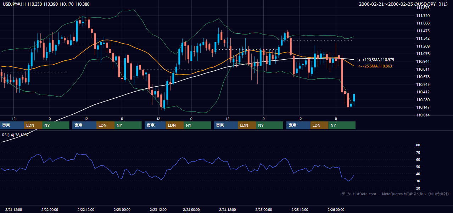The height and width of the screenshot is (213, 453).
Task: Click the 2/26 00:00 time axis label
Action: pos(336,209)
